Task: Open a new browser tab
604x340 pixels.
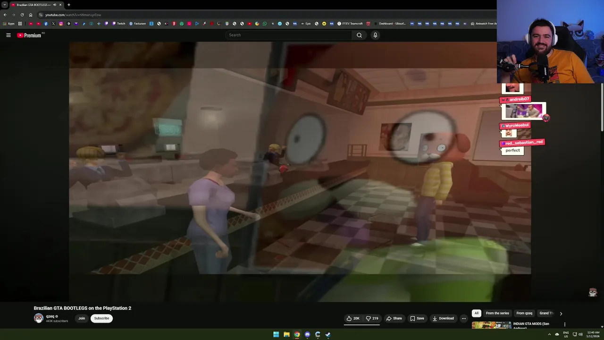Action: coord(69,5)
